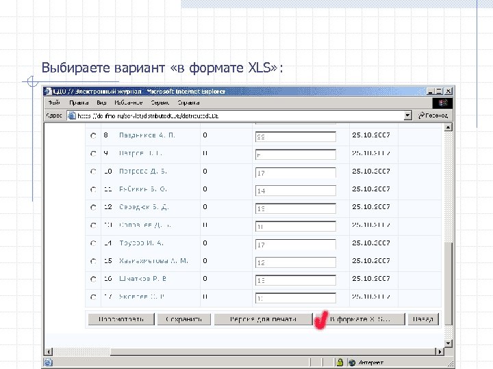Viewport: 493px width, 369px height.
Task: Click the student name in row 16
Action: 142,279
